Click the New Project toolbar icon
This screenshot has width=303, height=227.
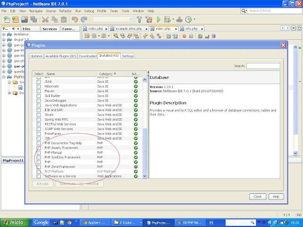coord(16,19)
